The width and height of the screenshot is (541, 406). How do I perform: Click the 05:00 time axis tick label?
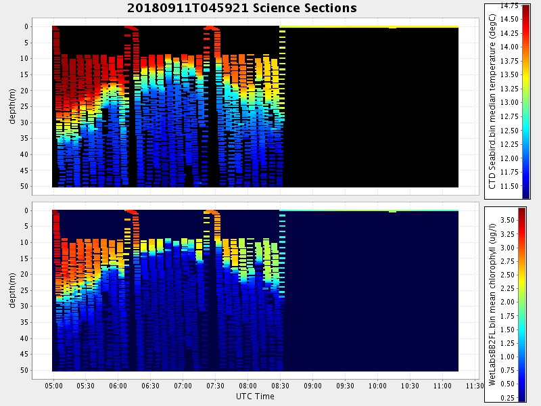click(x=53, y=386)
